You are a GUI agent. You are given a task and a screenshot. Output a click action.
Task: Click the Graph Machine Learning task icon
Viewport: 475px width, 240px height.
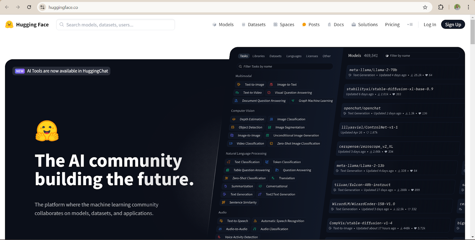293,101
